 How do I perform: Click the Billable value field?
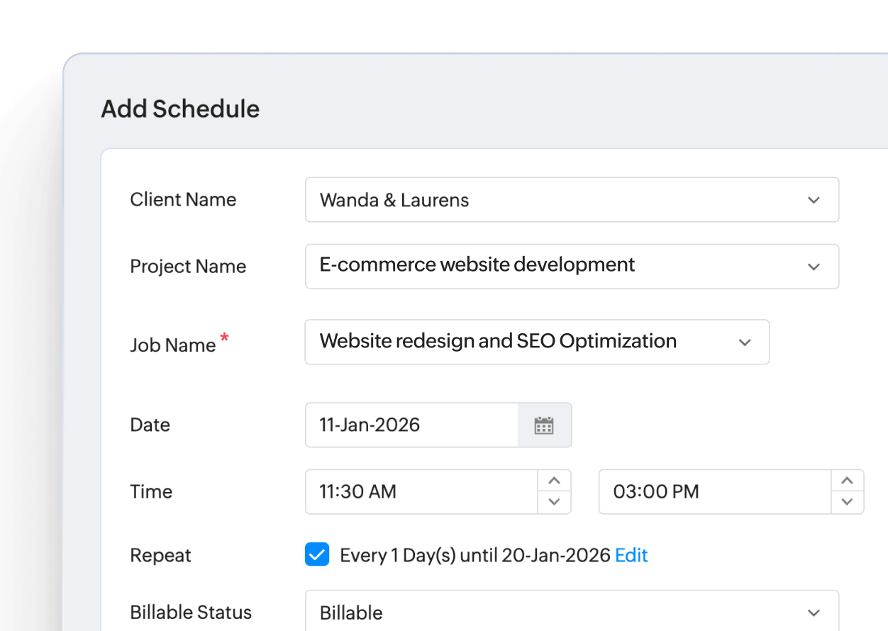553,611
